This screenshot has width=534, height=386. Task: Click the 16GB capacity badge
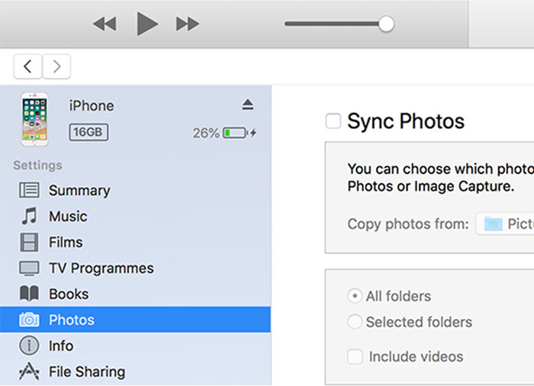[88, 132]
